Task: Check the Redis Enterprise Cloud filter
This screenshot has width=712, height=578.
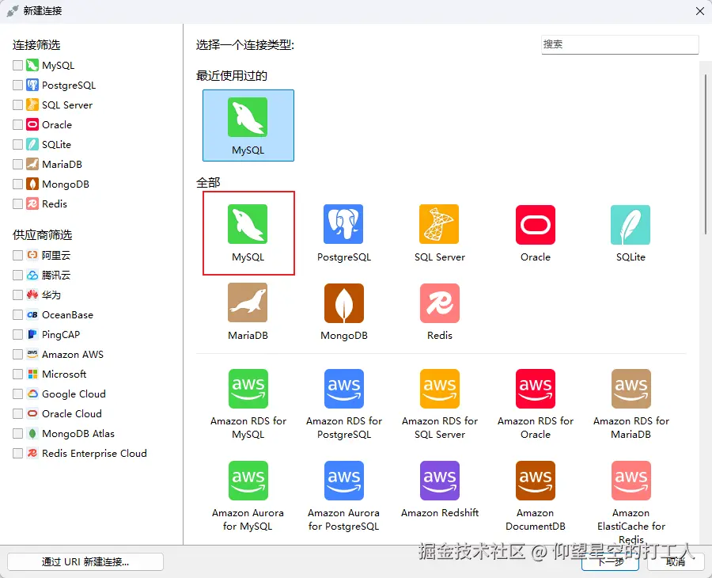Action: click(17, 453)
